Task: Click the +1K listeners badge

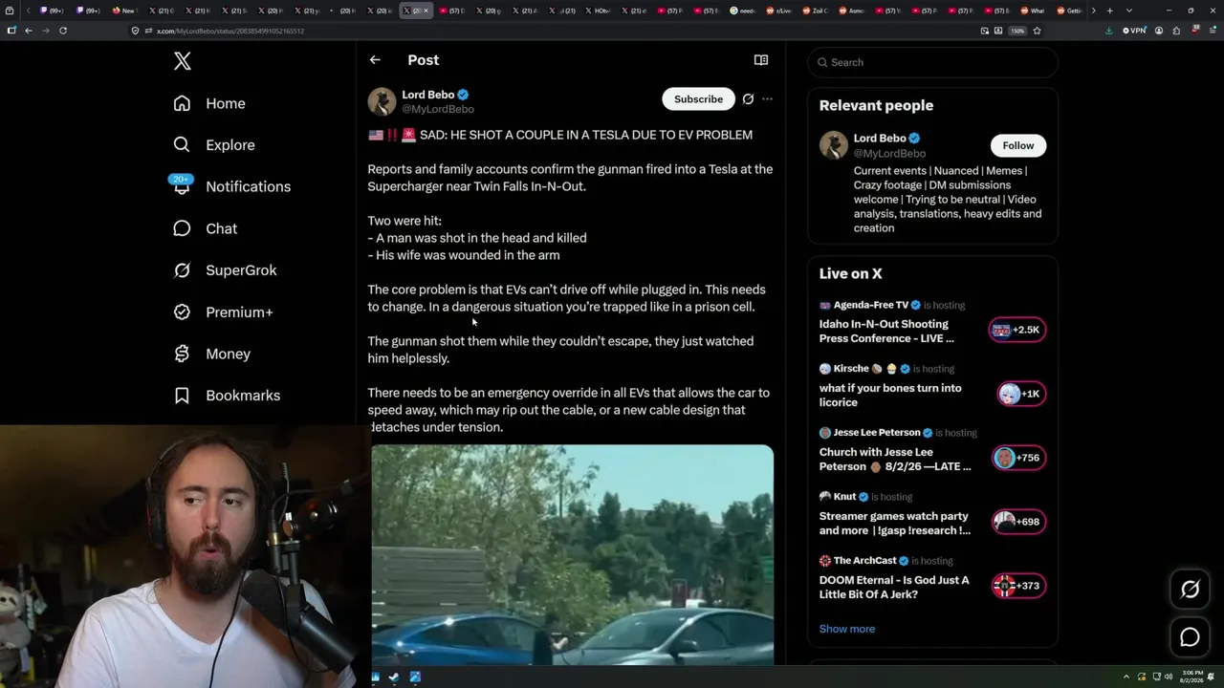Action: [1020, 394]
